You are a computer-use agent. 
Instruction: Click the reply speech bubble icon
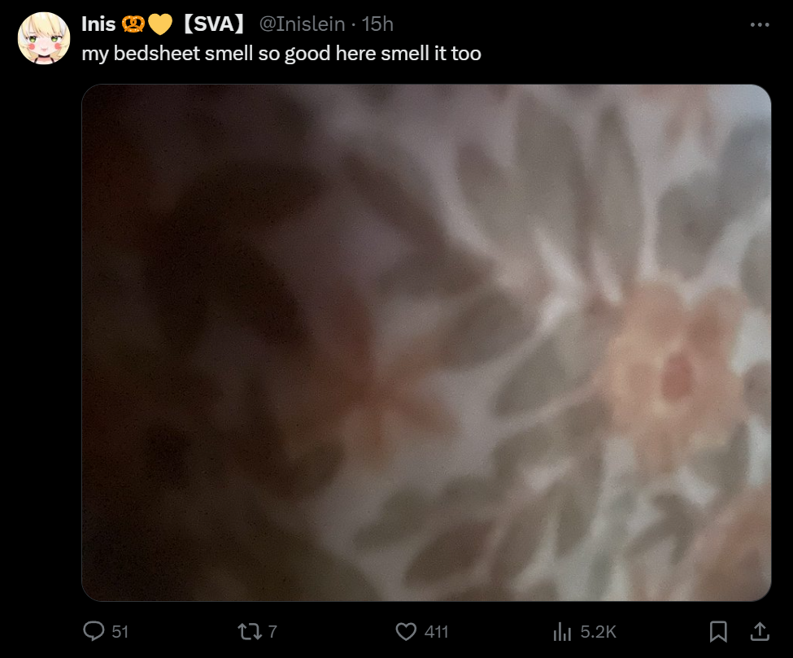pos(94,631)
